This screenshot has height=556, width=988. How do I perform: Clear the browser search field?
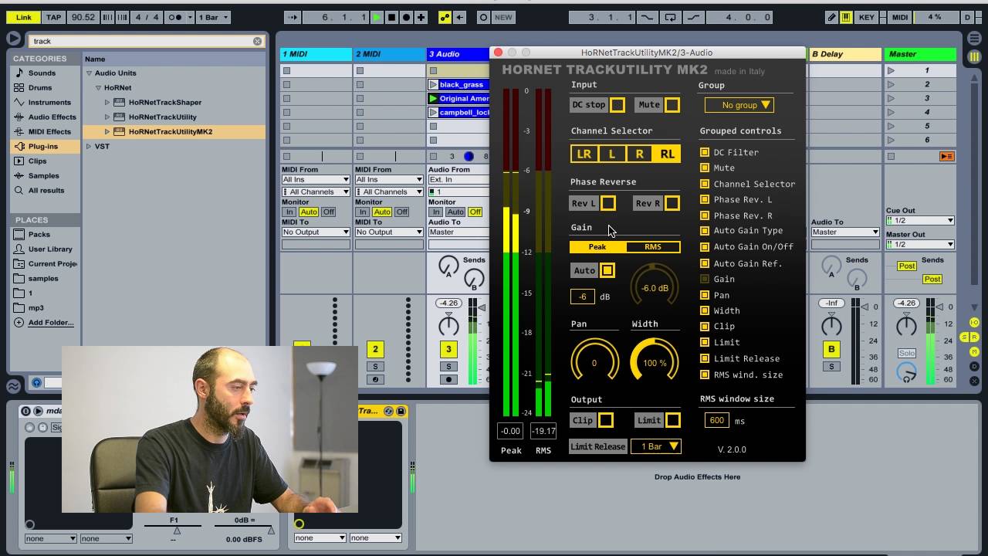[x=257, y=41]
